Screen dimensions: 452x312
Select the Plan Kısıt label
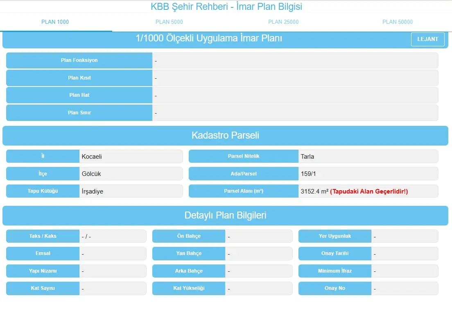(79, 78)
